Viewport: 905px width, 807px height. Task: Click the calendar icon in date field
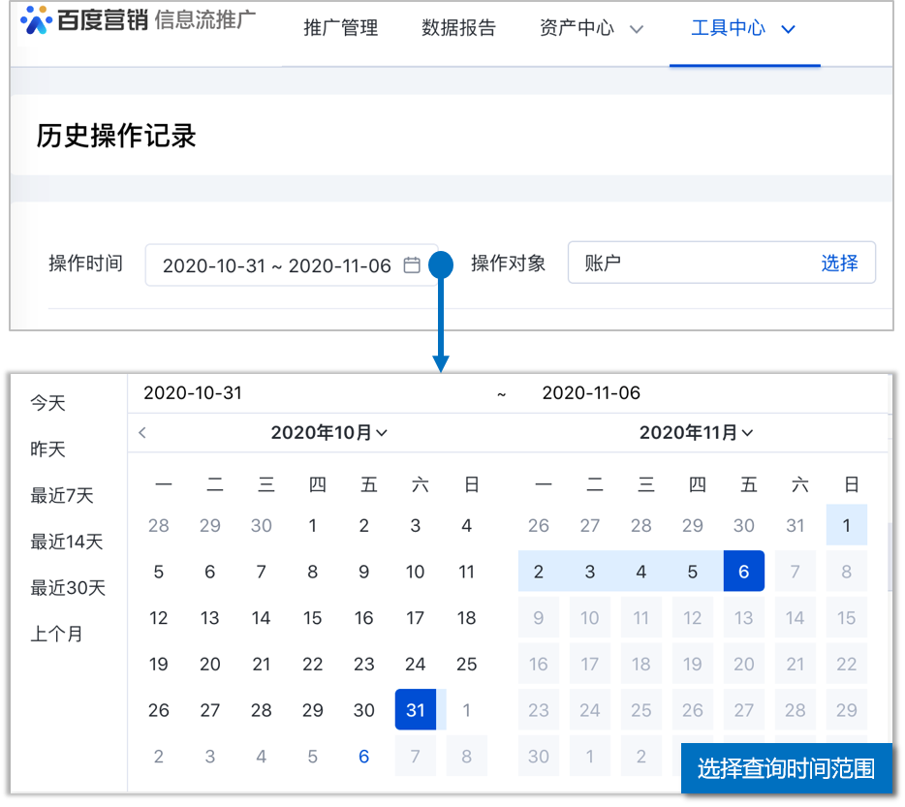click(412, 265)
